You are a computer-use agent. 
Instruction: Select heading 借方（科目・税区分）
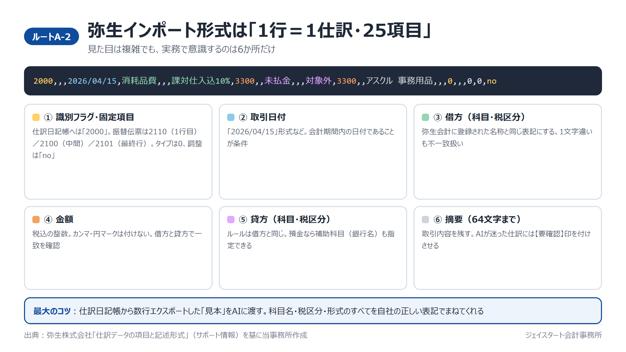(485, 117)
